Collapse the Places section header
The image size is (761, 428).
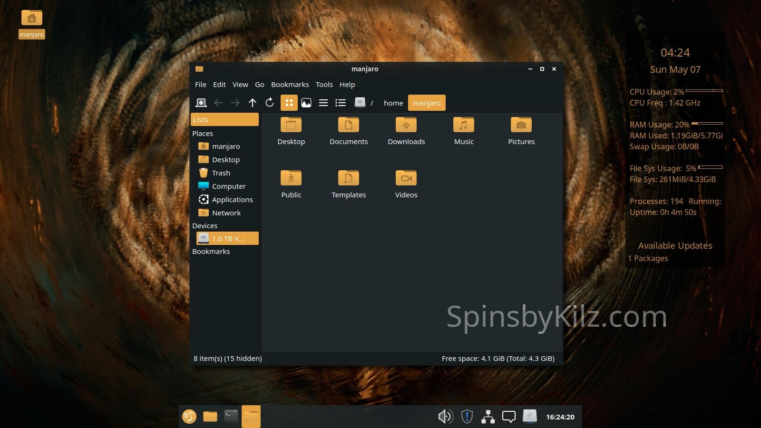pyautogui.click(x=203, y=134)
